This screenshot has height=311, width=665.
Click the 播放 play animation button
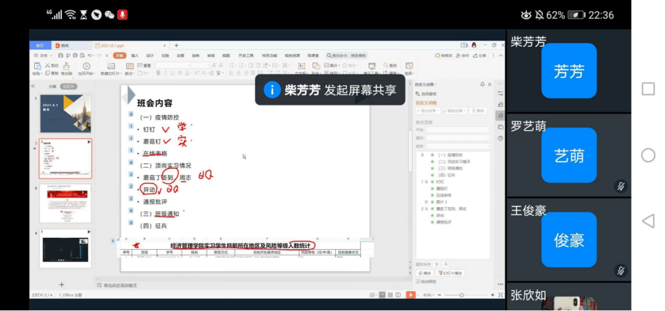point(424,273)
